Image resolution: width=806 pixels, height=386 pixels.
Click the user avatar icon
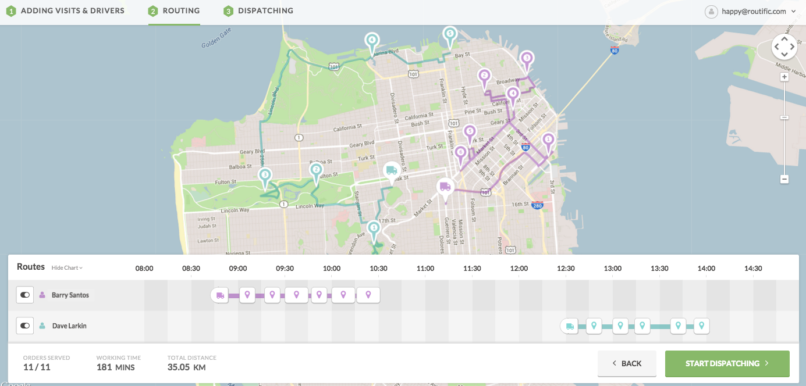(711, 11)
